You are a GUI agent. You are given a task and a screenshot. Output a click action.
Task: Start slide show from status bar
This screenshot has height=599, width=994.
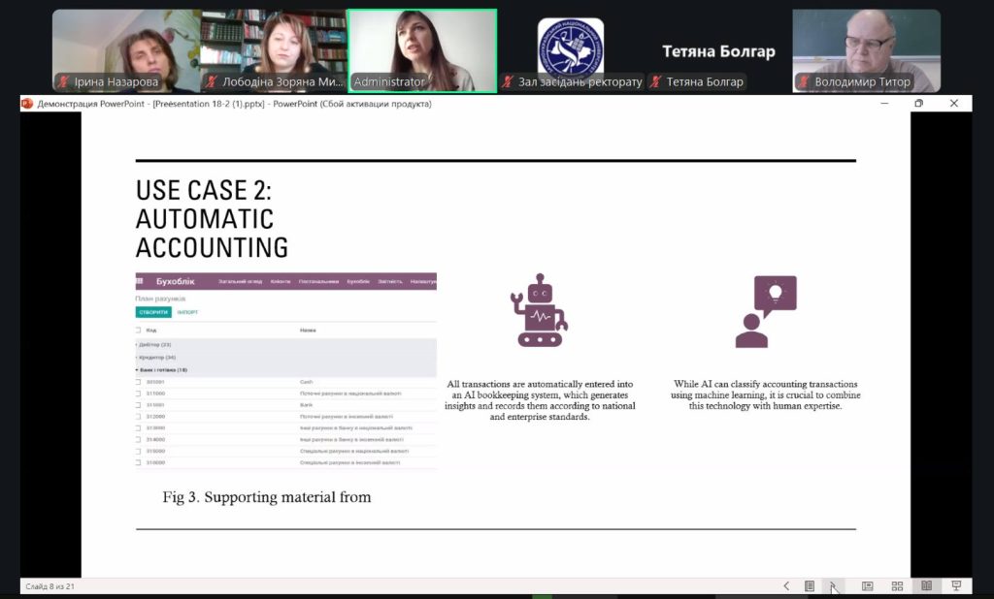tap(956, 586)
